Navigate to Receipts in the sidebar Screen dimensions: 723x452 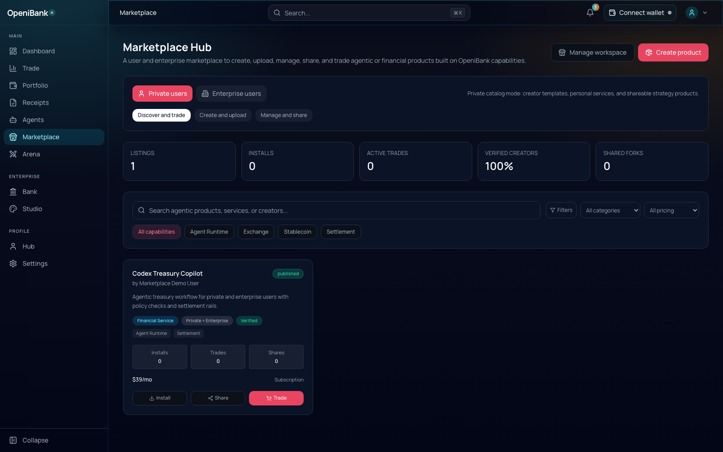(36, 103)
